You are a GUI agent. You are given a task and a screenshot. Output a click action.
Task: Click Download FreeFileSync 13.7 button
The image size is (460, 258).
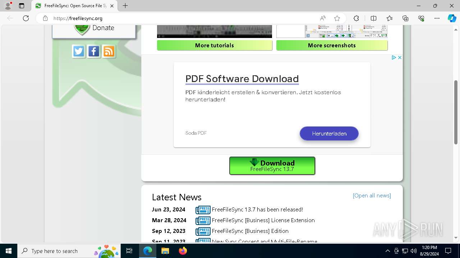pos(272,166)
